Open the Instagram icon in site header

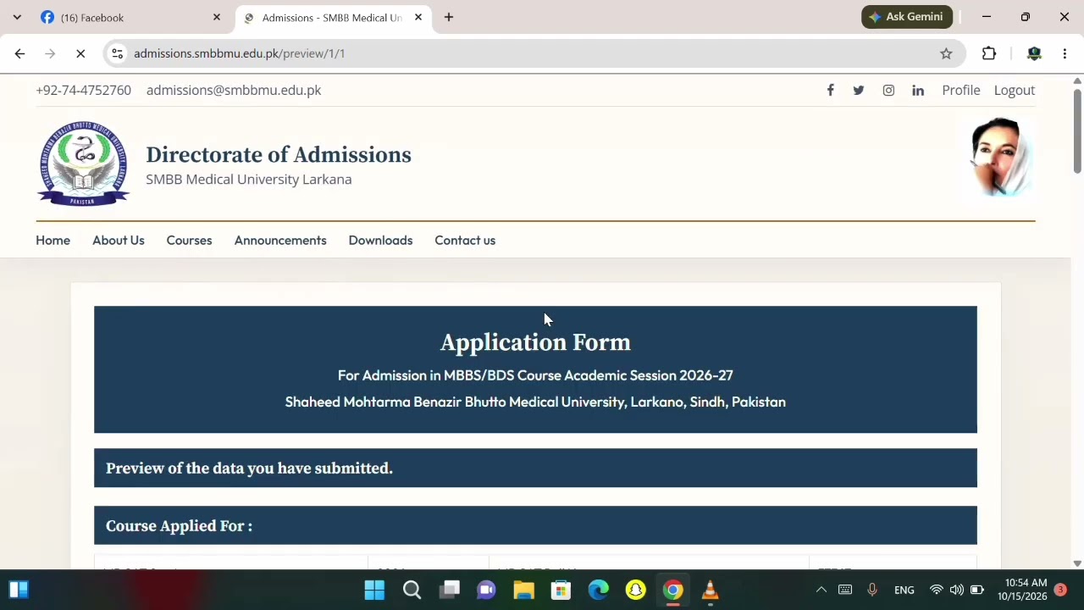pos(888,90)
